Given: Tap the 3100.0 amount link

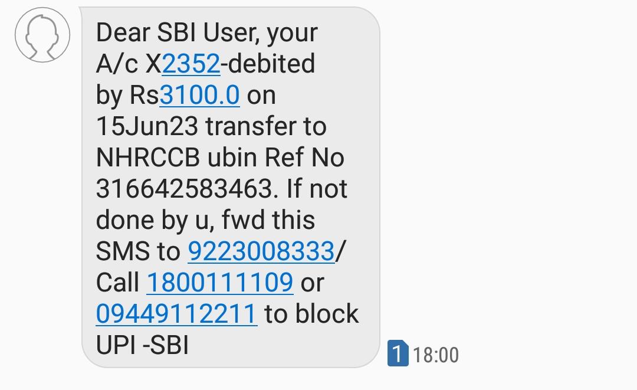Looking at the screenshot, I should pos(199,95).
